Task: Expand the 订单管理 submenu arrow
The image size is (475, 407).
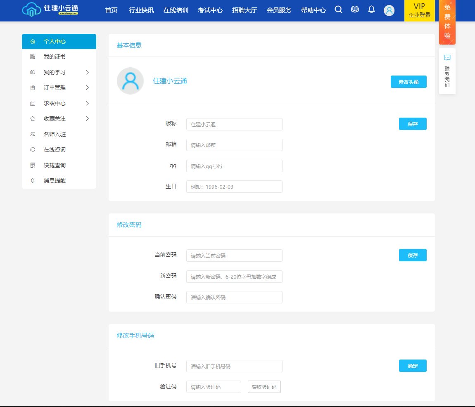Action: pyautogui.click(x=87, y=88)
